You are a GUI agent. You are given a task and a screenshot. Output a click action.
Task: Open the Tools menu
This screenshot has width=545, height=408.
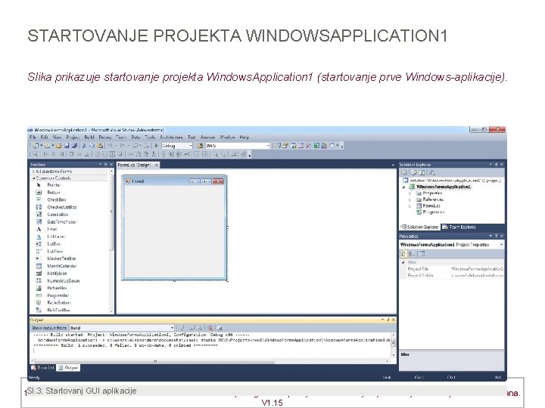pyautogui.click(x=150, y=138)
